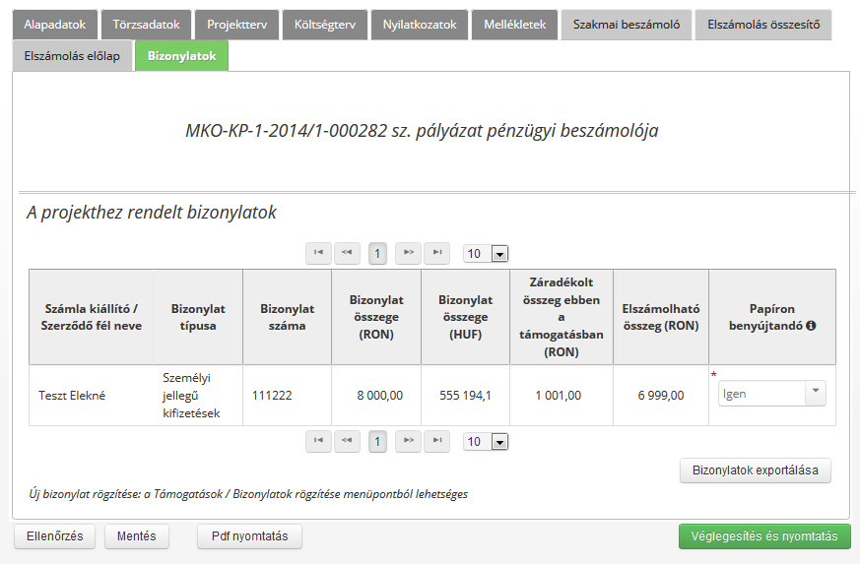Click the Ellenőrzés button

55,536
